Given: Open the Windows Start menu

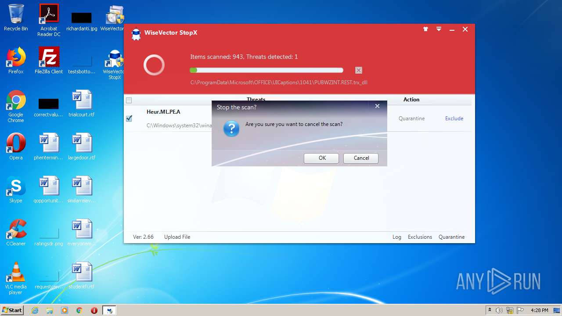Looking at the screenshot, I should [12, 310].
